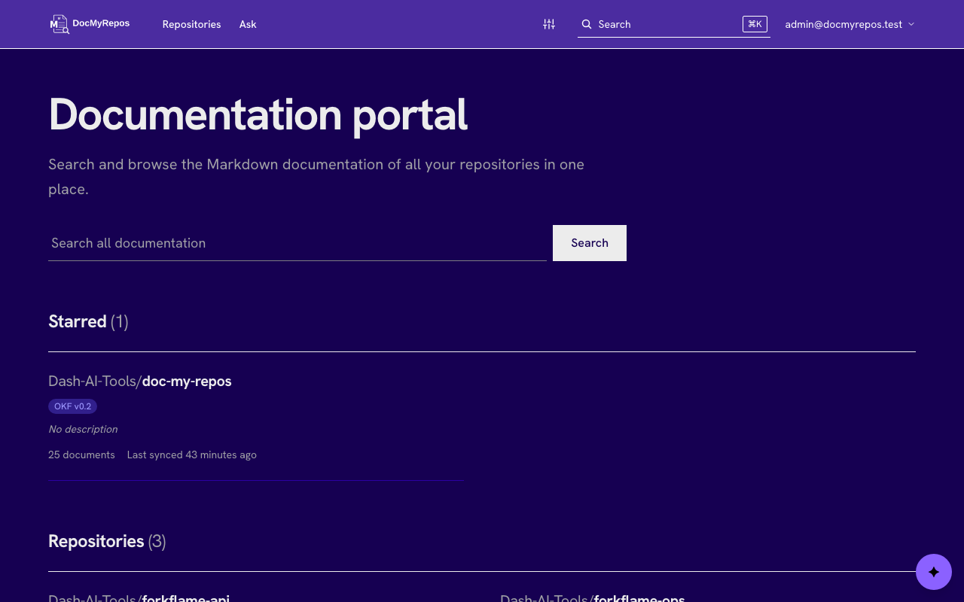Click the '25 documents' text

[81, 455]
